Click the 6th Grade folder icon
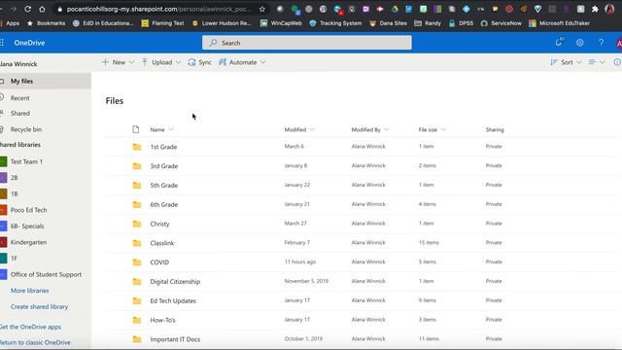The image size is (622, 350). [137, 204]
